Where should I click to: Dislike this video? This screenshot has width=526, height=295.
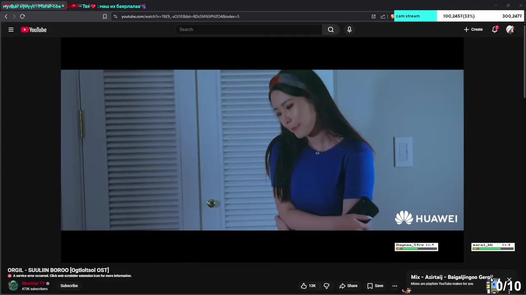pos(327,286)
